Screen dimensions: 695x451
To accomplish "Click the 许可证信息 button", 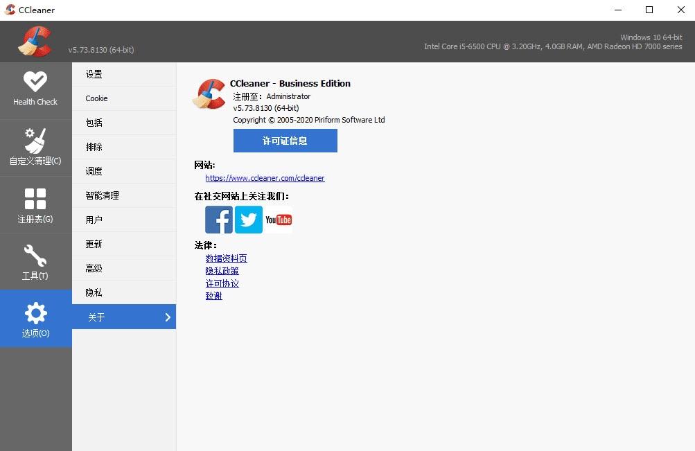I will coord(285,141).
